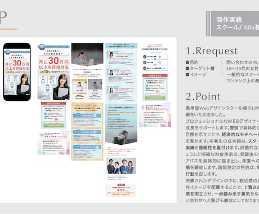Select the gold-framed reasons section thumbnail
The width and height of the screenshot is (259, 214).
87,131
